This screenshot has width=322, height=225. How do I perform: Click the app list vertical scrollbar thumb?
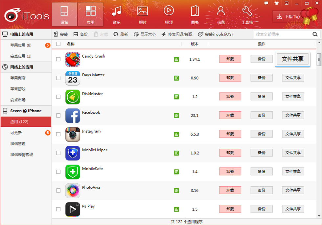coord(319,60)
